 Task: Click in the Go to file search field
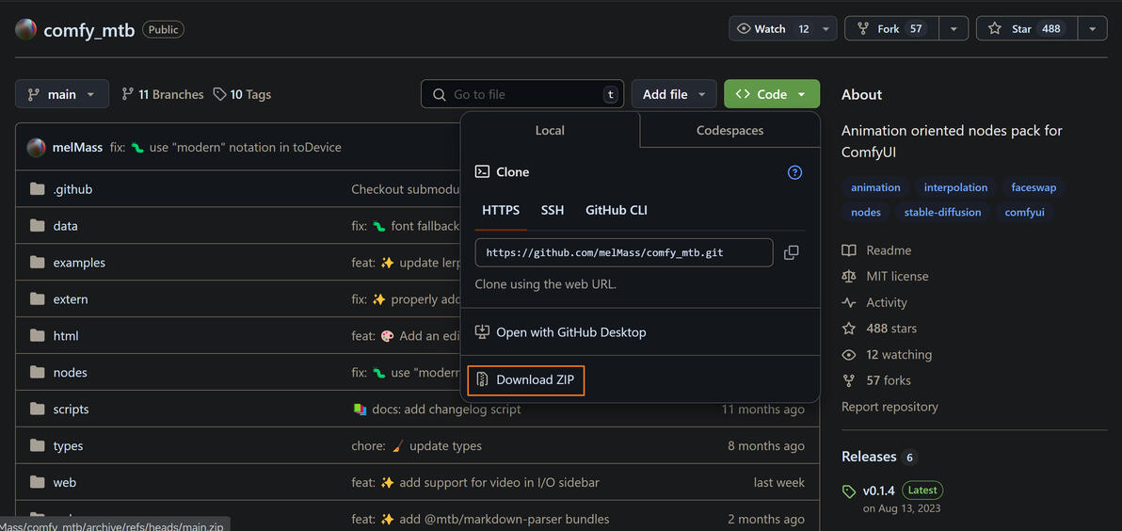click(522, 94)
